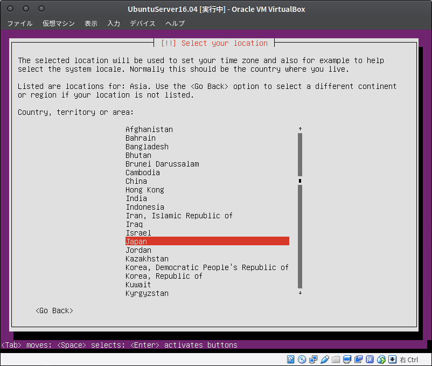Open the 入力 menu
This screenshot has width=432, height=366.
pos(114,23)
